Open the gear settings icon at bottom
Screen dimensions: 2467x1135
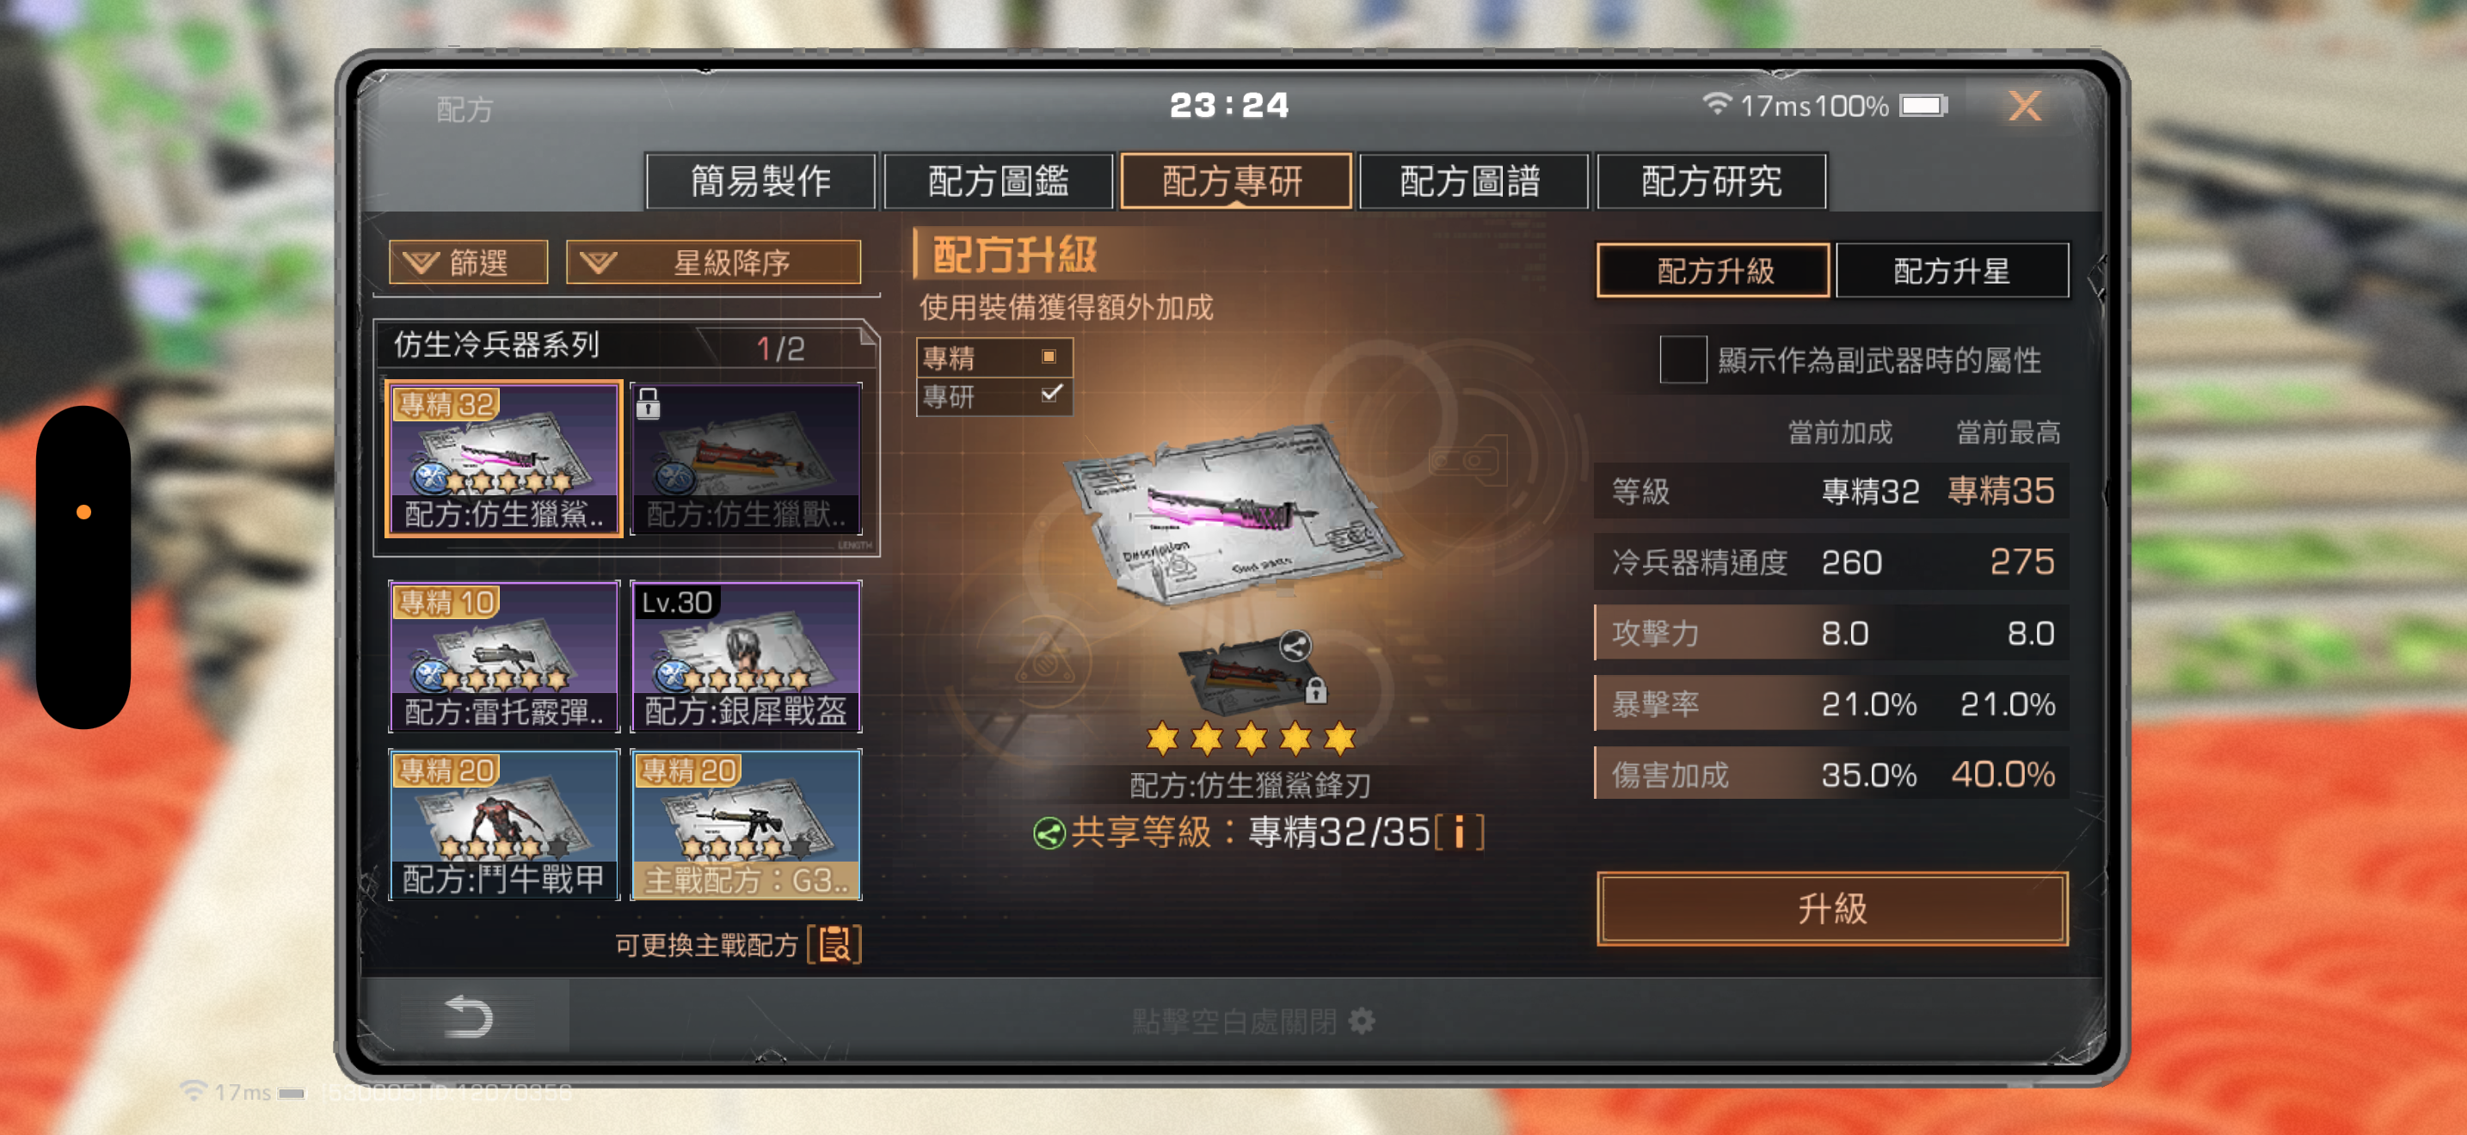click(x=1361, y=1021)
